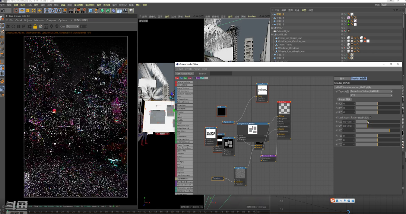Select the Transform node in graph
Screen dimensions: 406x214
pos(218,178)
